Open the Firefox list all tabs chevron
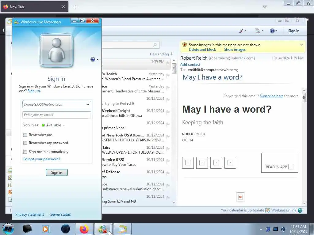The width and height of the screenshot is (314, 235). click(265, 7)
